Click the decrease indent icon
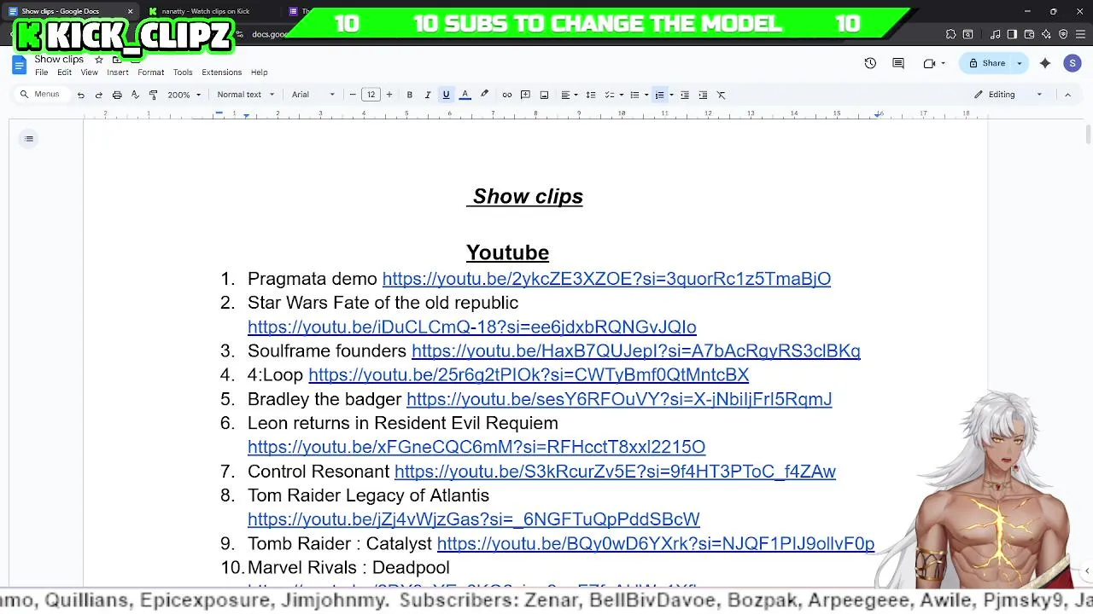 [685, 95]
